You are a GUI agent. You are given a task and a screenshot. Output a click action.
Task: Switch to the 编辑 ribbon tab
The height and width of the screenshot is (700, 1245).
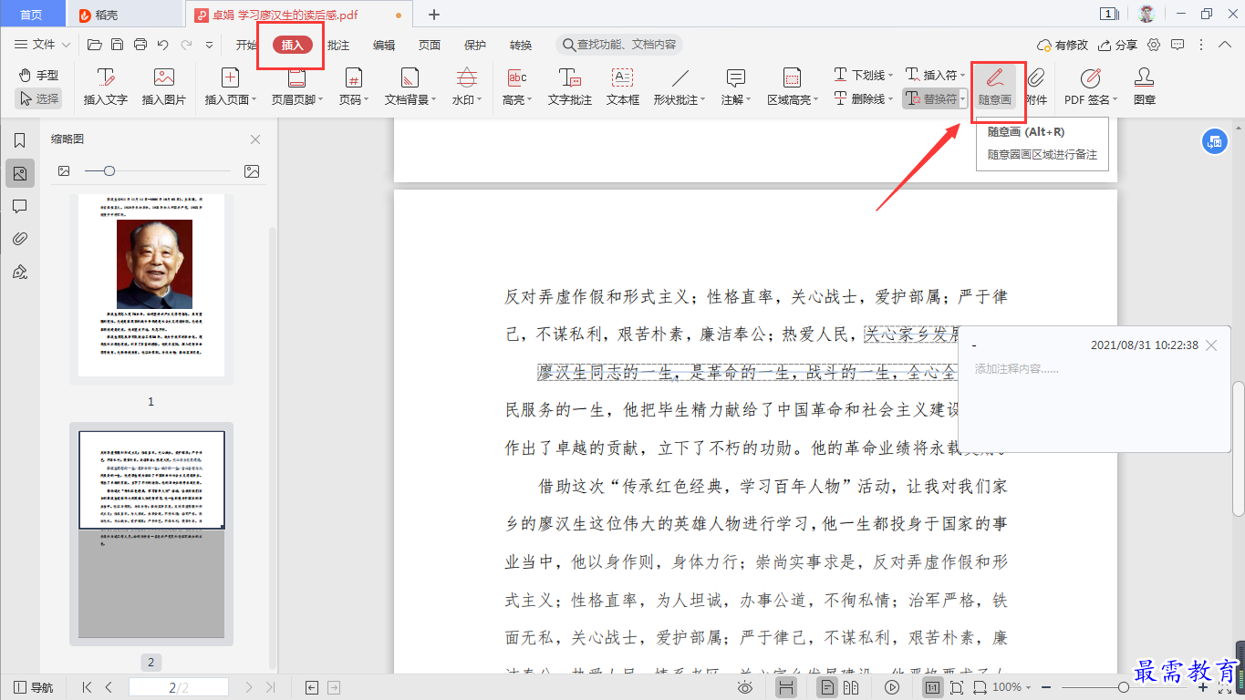pyautogui.click(x=384, y=45)
